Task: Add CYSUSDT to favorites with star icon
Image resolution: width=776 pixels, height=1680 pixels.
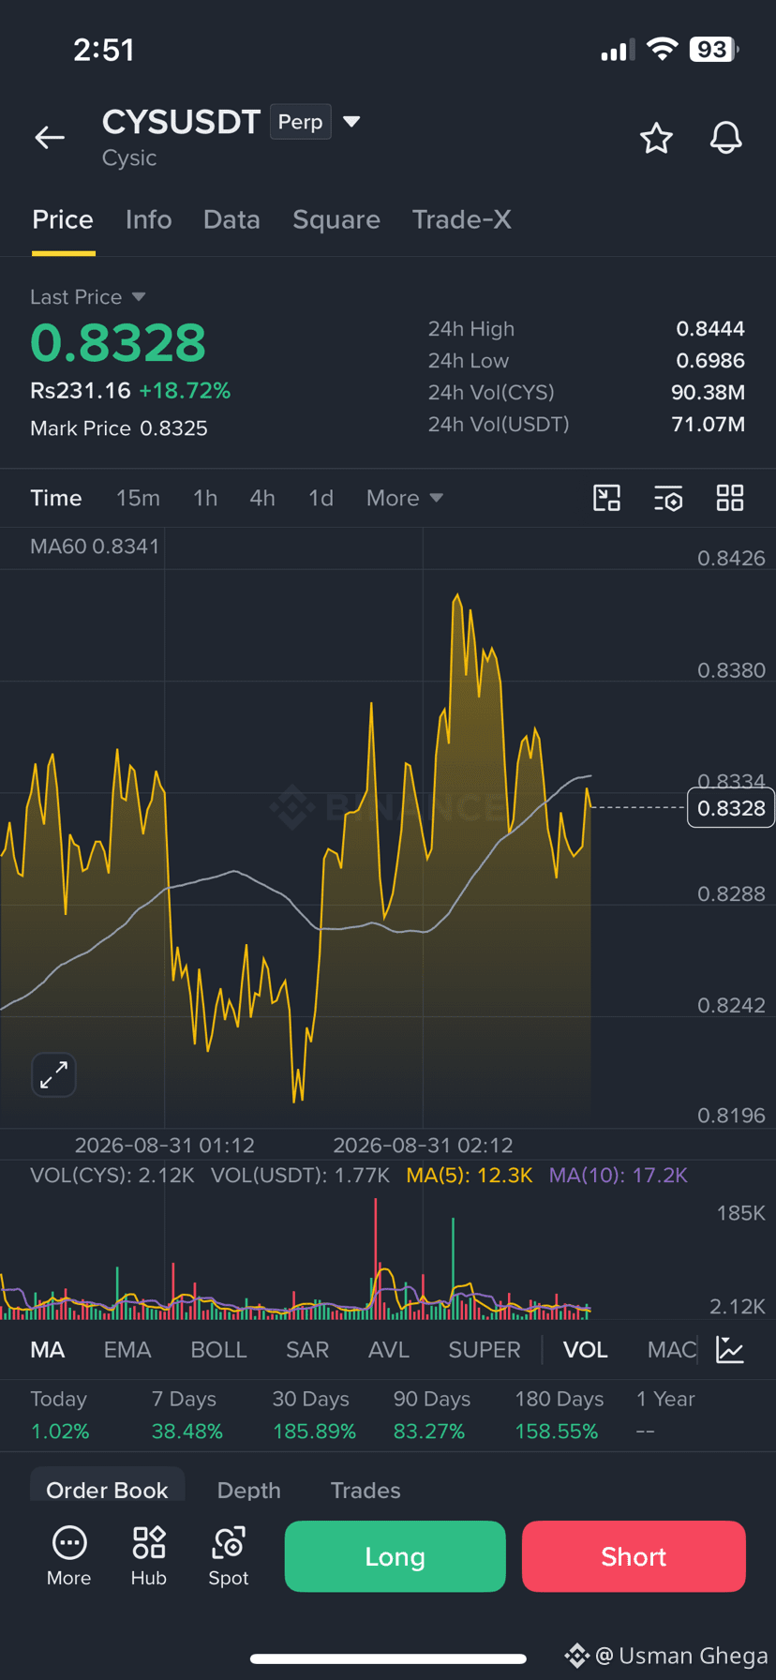Action: (x=656, y=138)
